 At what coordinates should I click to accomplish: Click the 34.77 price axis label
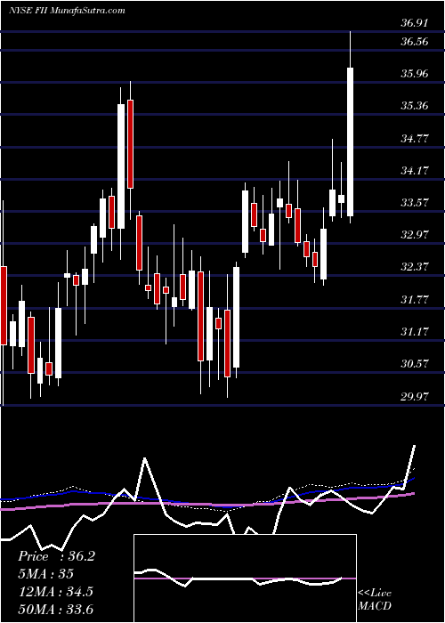point(415,138)
